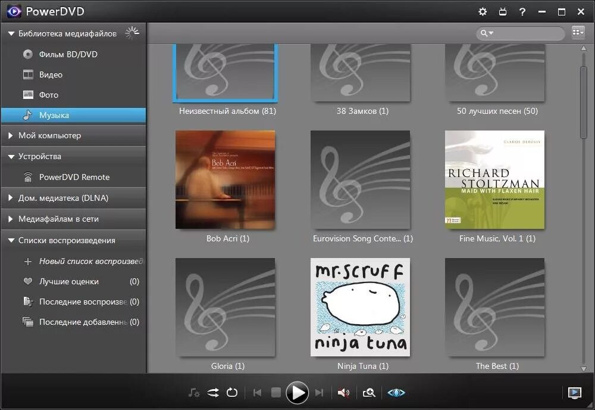Collapse Списки воспроизведения section
Viewport: 595px width, 410px height.
click(x=11, y=241)
